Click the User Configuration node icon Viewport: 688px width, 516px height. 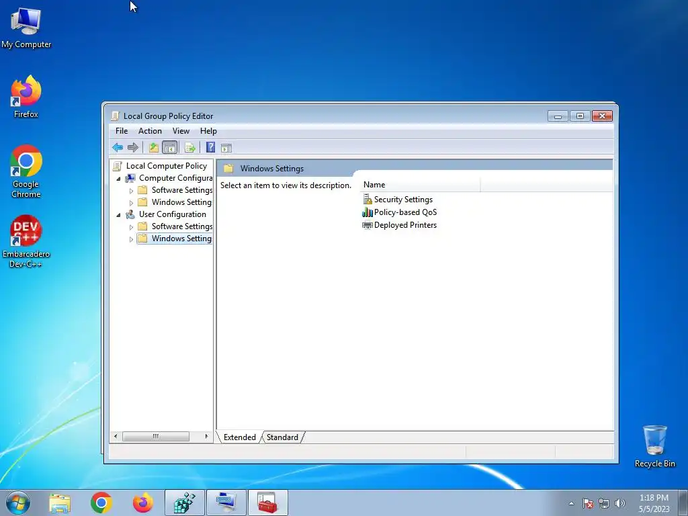coord(130,214)
